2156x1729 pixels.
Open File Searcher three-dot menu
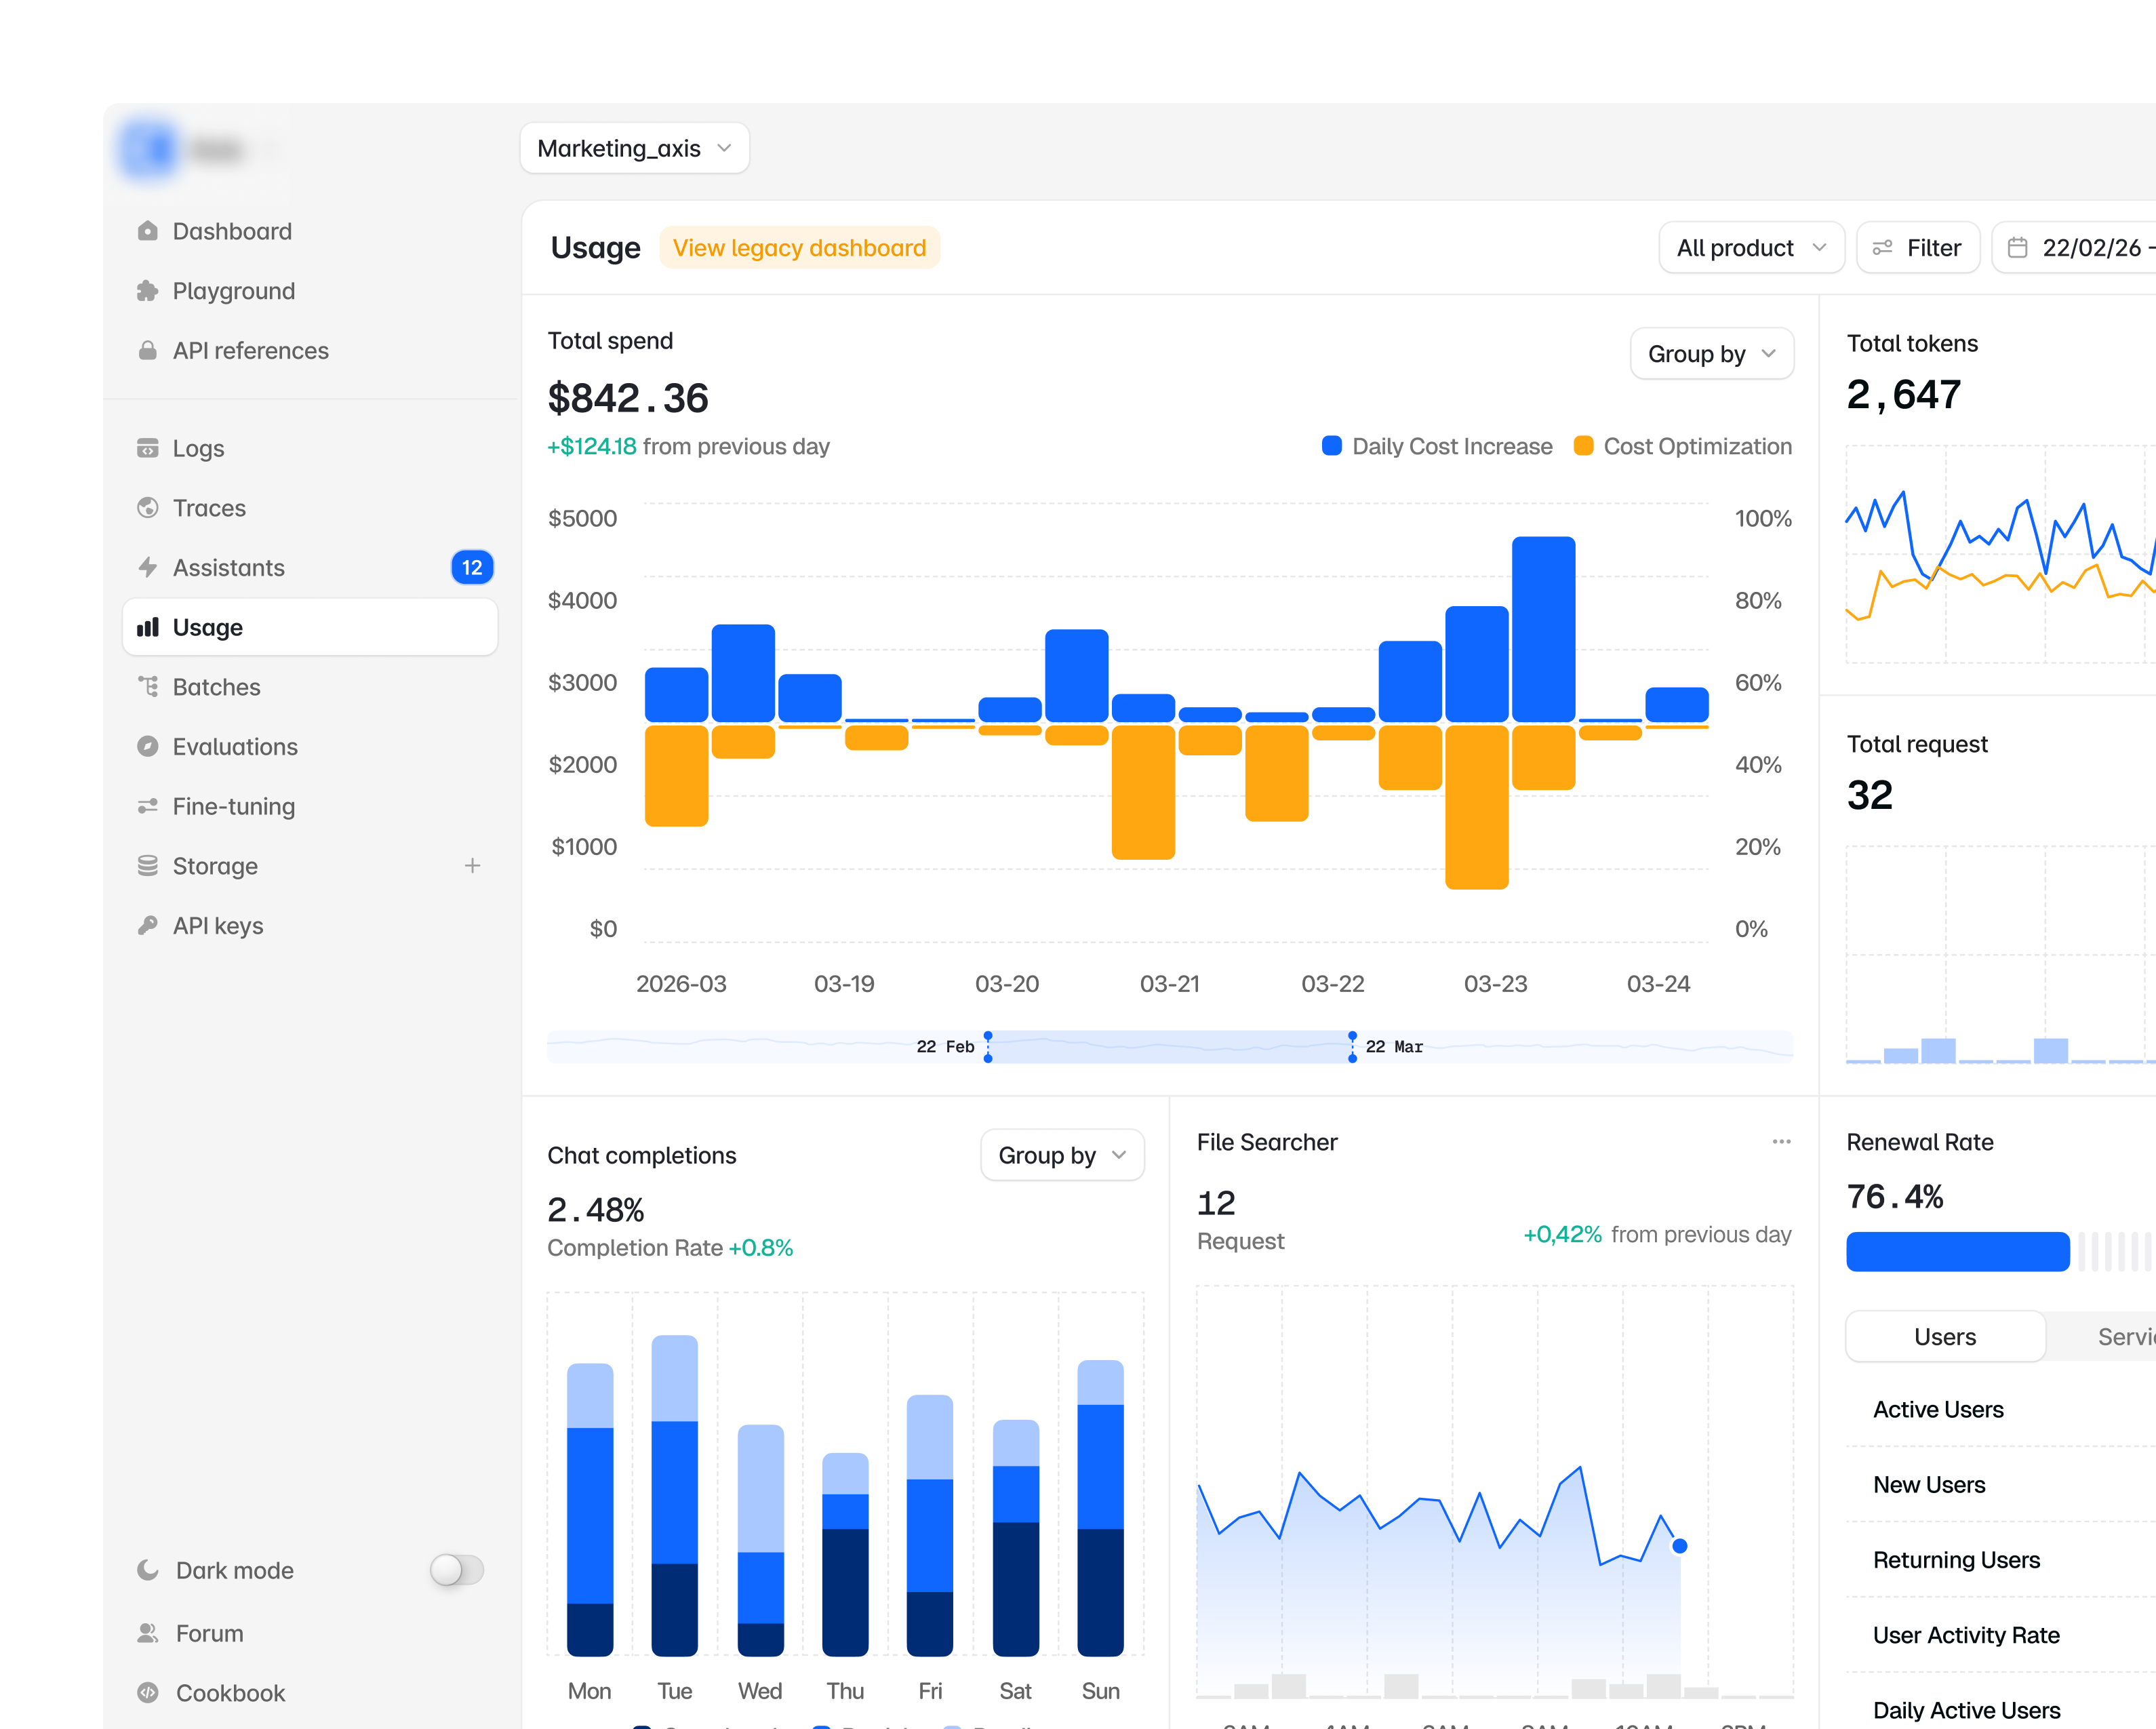point(1781,1142)
